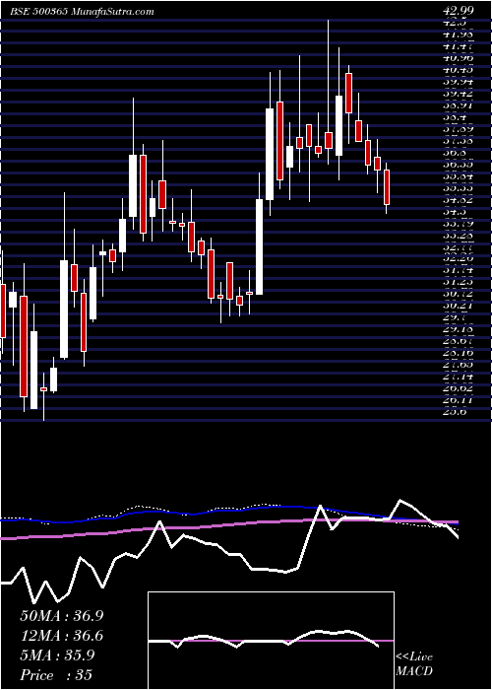492x690 pixels.
Task: Select the 38.91 price axis label
Action: tap(459, 105)
